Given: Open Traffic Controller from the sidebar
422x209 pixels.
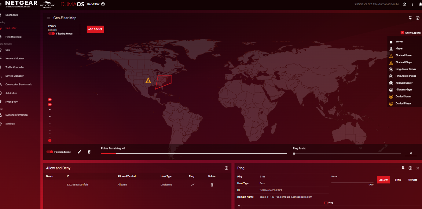Looking at the screenshot, I should (15, 67).
